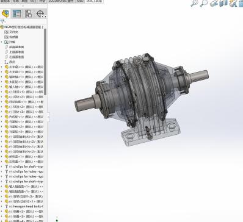Expand the 滚珠轴承(大)<2> component node
The height and width of the screenshot is (222, 243).
(2, 141)
